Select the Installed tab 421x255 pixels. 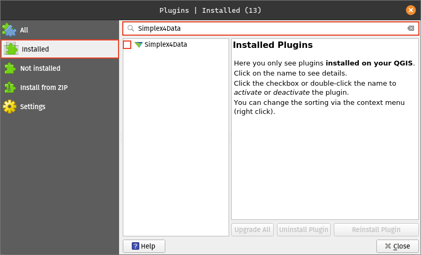(x=60, y=49)
